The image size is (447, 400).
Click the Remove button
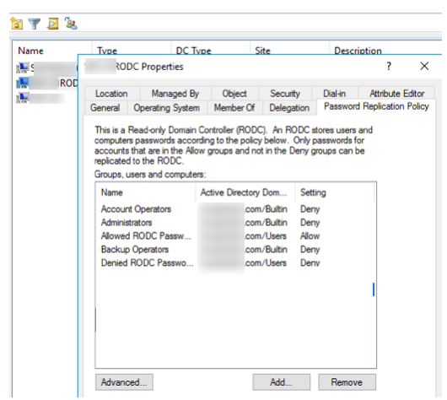click(x=347, y=382)
